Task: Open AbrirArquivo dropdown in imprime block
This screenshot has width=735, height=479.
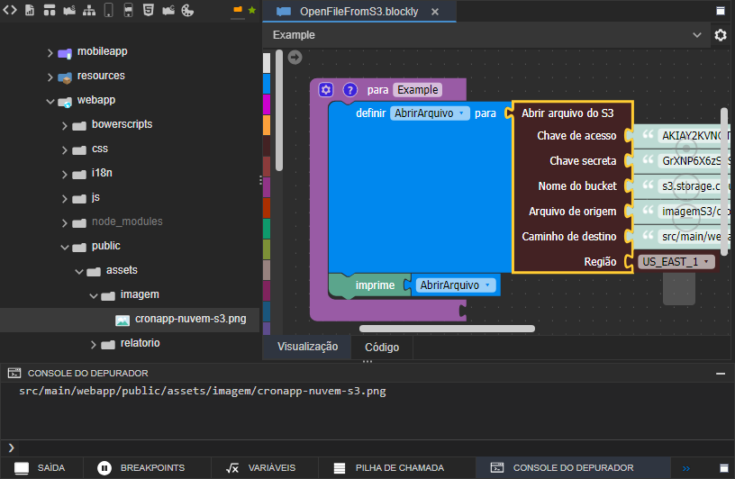Action: [x=487, y=285]
